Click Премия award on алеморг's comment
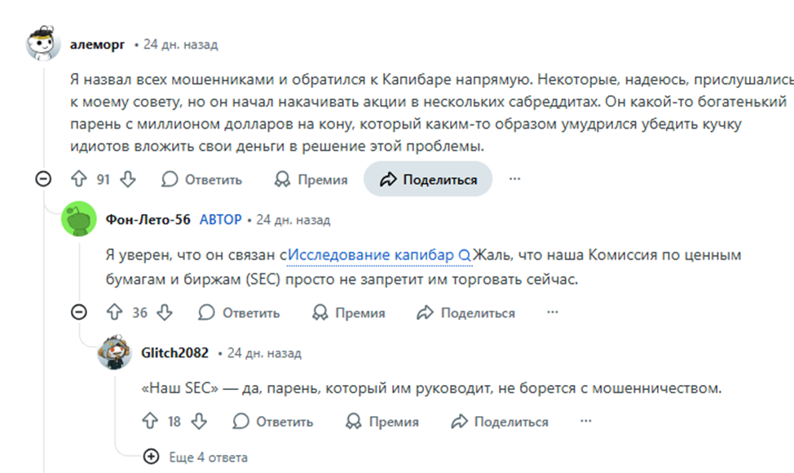794x473 pixels. 311,179
